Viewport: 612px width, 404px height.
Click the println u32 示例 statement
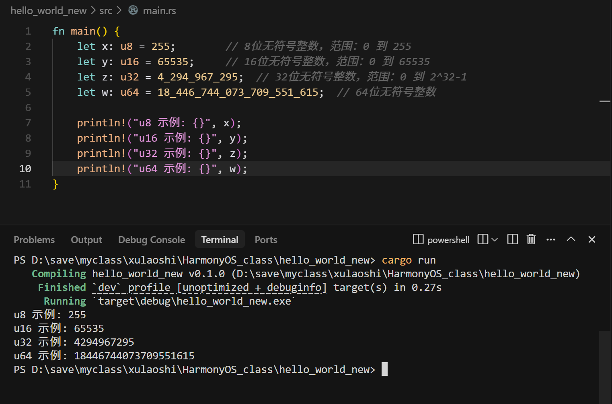tap(162, 153)
